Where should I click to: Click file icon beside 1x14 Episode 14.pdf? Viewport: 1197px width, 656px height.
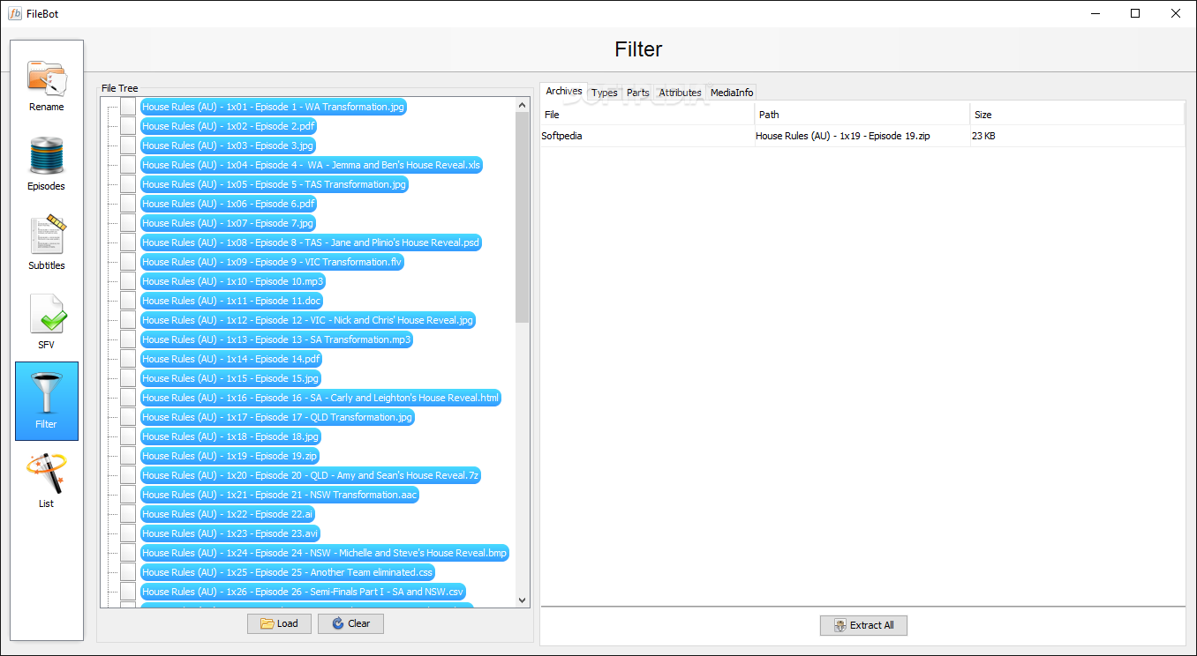128,359
